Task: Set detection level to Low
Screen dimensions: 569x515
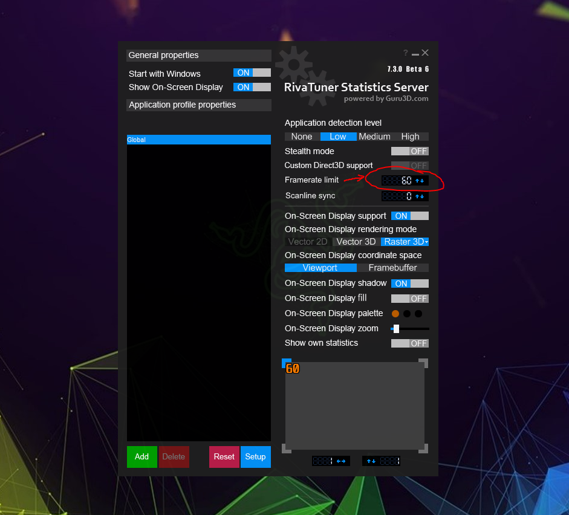Action: (x=338, y=137)
